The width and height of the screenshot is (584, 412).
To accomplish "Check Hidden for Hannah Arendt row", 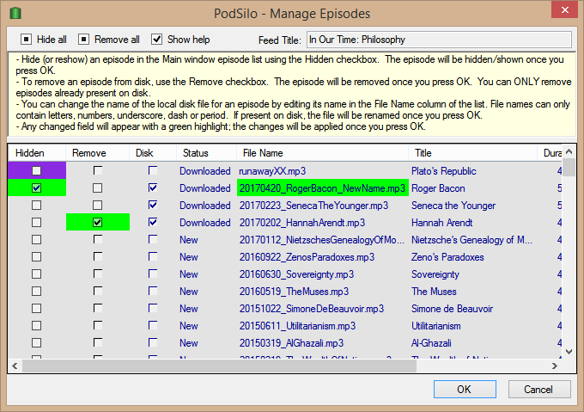I will coord(36,222).
